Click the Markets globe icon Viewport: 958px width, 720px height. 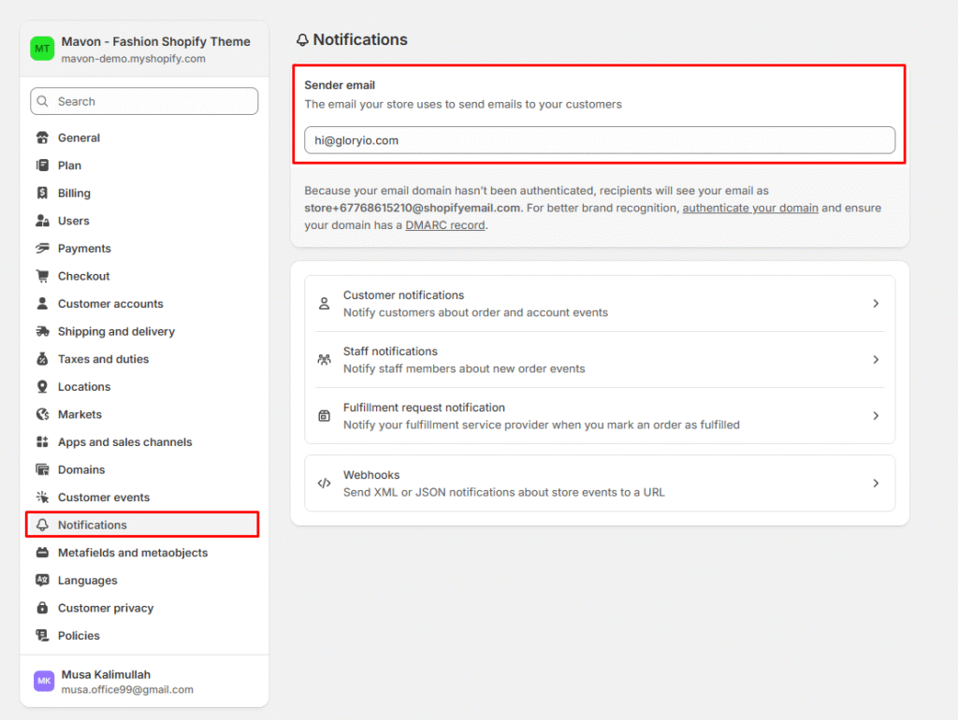click(x=42, y=414)
